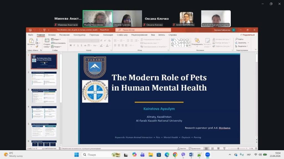Click Восстановить (Reset) slide button

click(x=59, y=43)
